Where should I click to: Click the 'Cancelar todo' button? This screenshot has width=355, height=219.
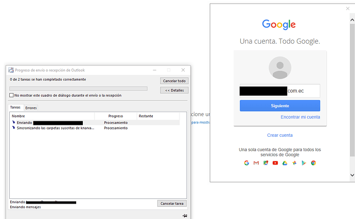[x=174, y=81]
